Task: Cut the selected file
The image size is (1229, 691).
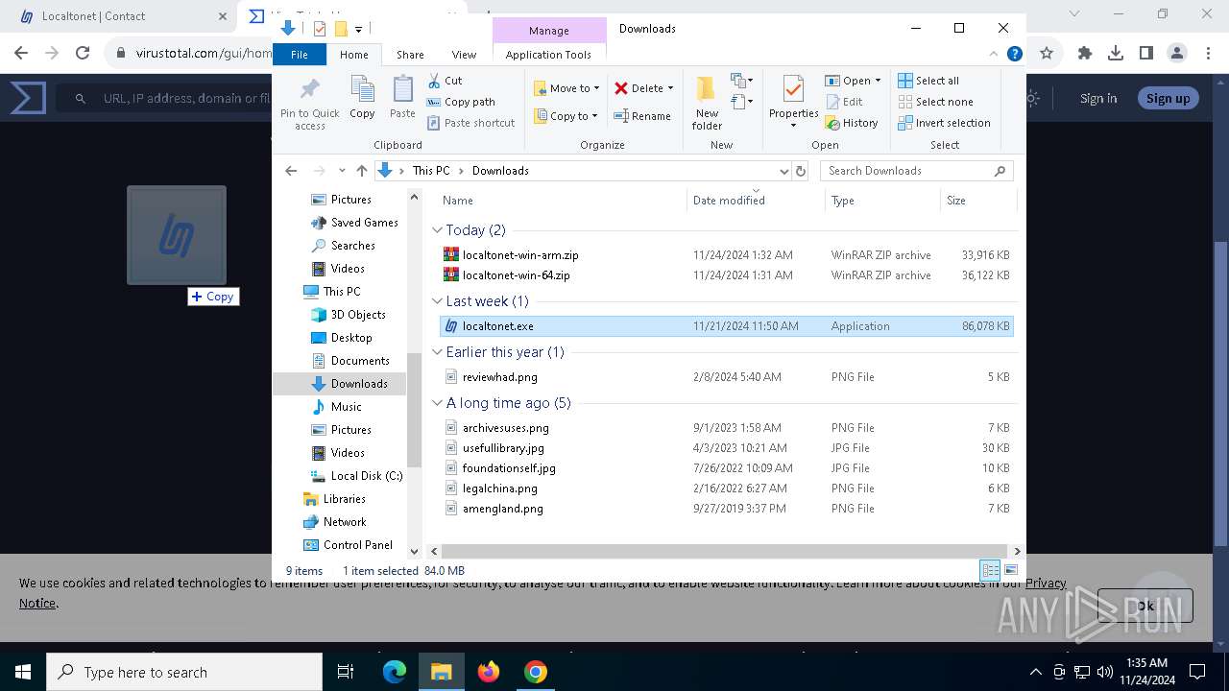Action: [x=445, y=81]
